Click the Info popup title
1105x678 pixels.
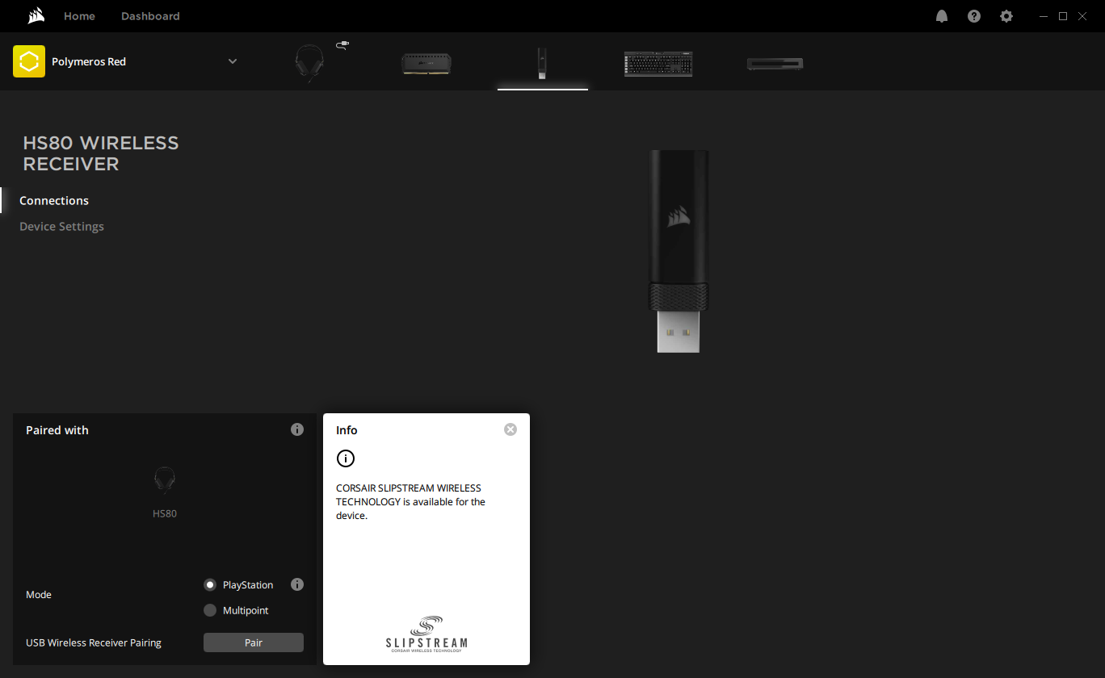tap(347, 430)
